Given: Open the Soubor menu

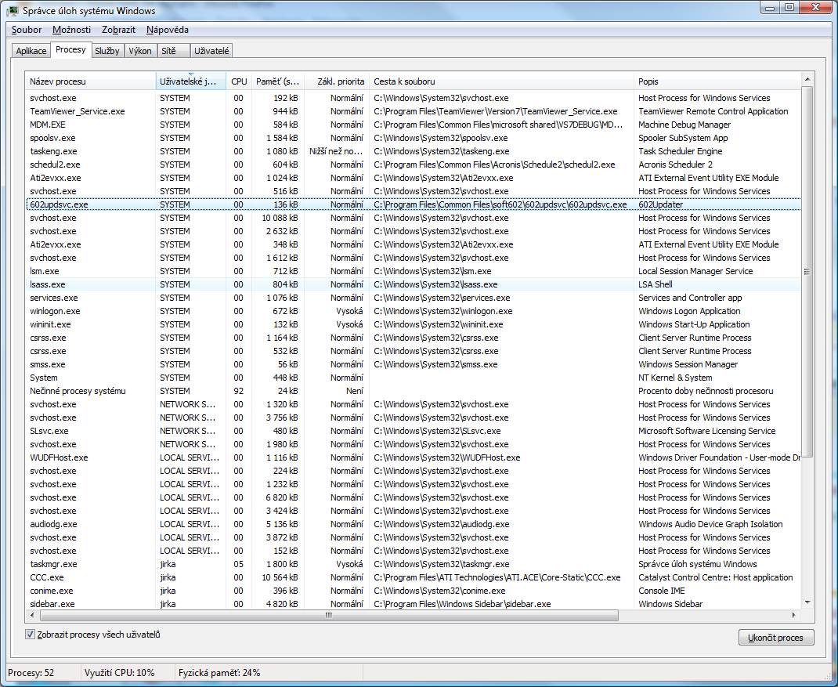Looking at the screenshot, I should click(27, 30).
